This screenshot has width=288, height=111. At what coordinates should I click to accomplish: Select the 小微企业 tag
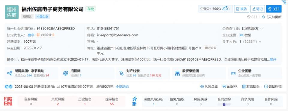tap(42, 17)
